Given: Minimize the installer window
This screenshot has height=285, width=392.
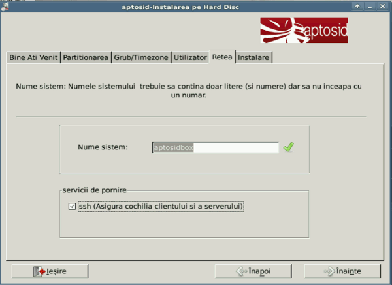Looking at the screenshot, I should [370, 7].
